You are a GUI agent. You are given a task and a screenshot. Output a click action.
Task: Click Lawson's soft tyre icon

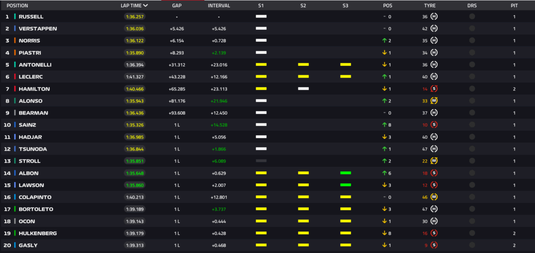click(434, 185)
